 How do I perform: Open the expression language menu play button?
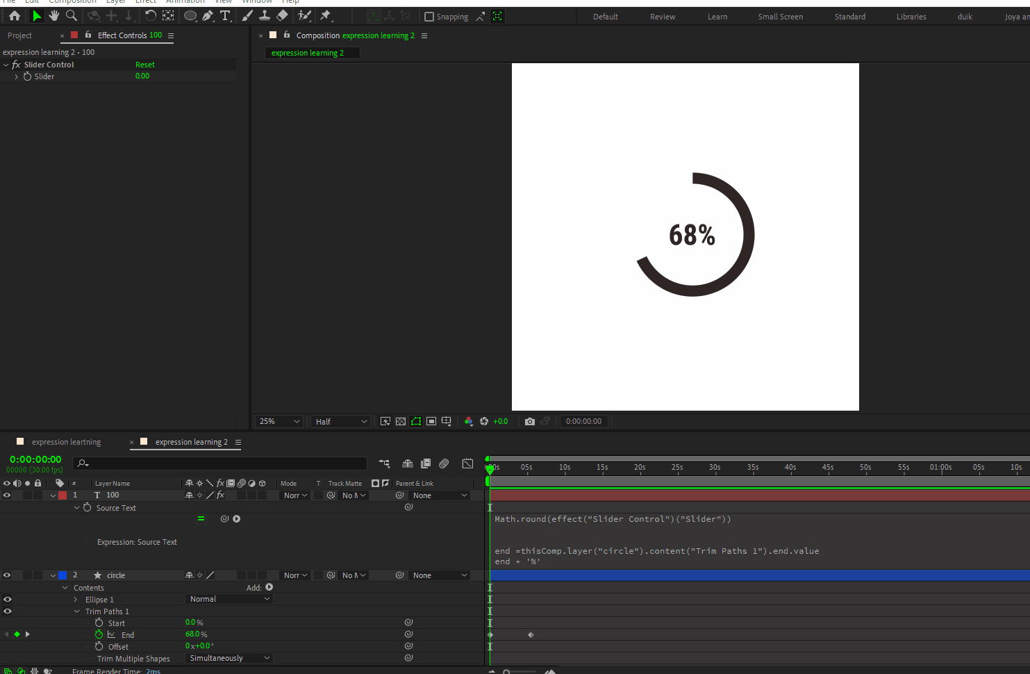click(237, 519)
